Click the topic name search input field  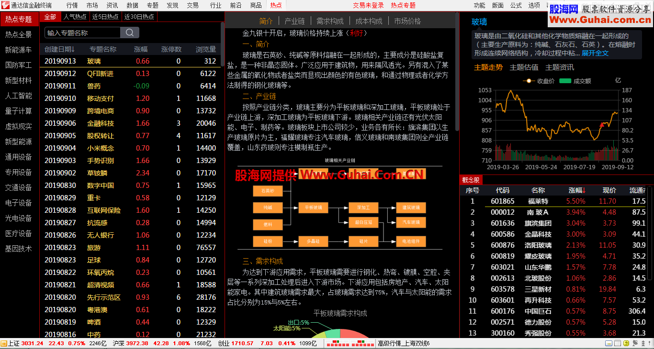click(x=82, y=33)
